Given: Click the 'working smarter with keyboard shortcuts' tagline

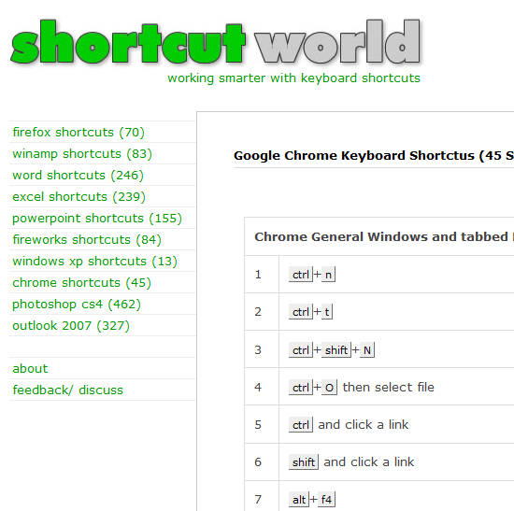Looking at the screenshot, I should tap(293, 78).
